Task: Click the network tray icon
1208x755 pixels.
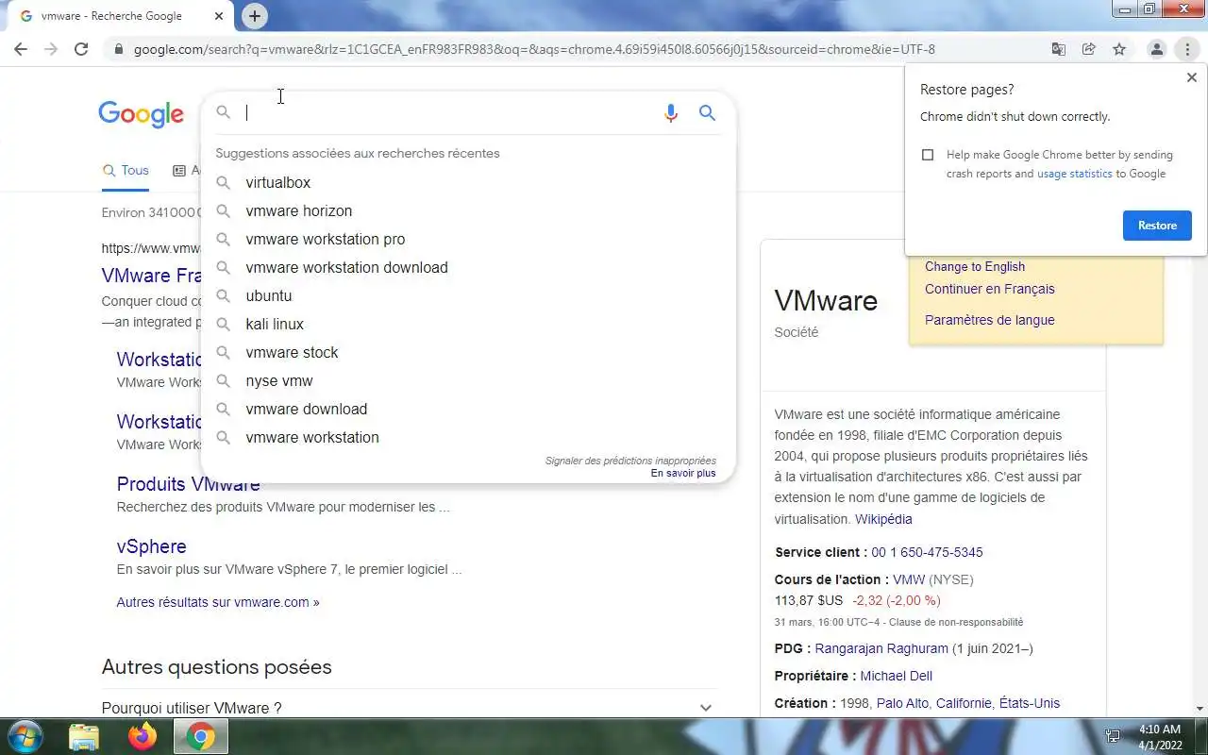Action: [1114, 736]
